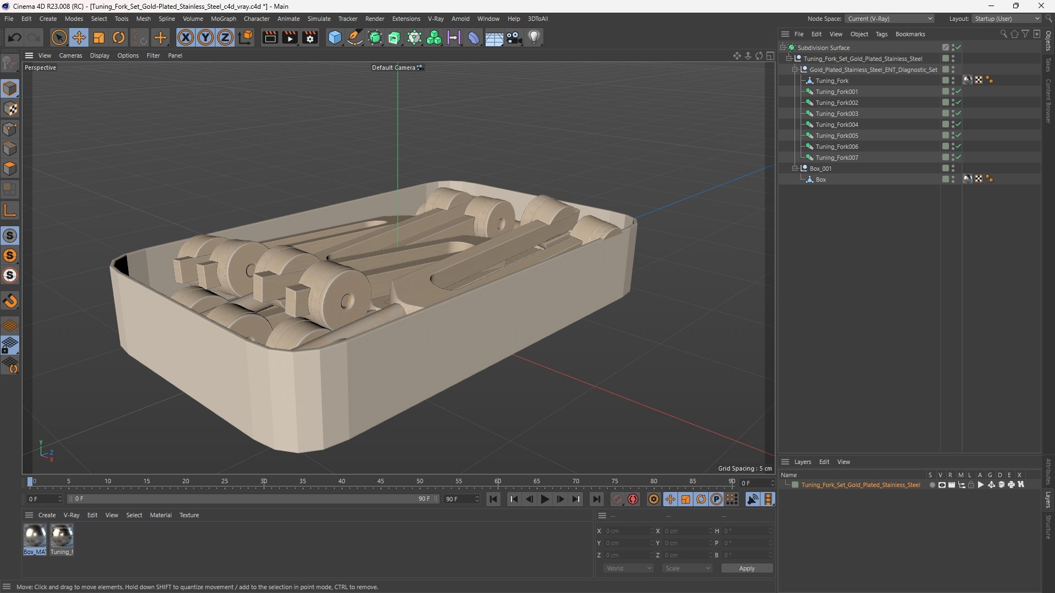Open the Simulate menu
The image size is (1055, 593).
[319, 19]
